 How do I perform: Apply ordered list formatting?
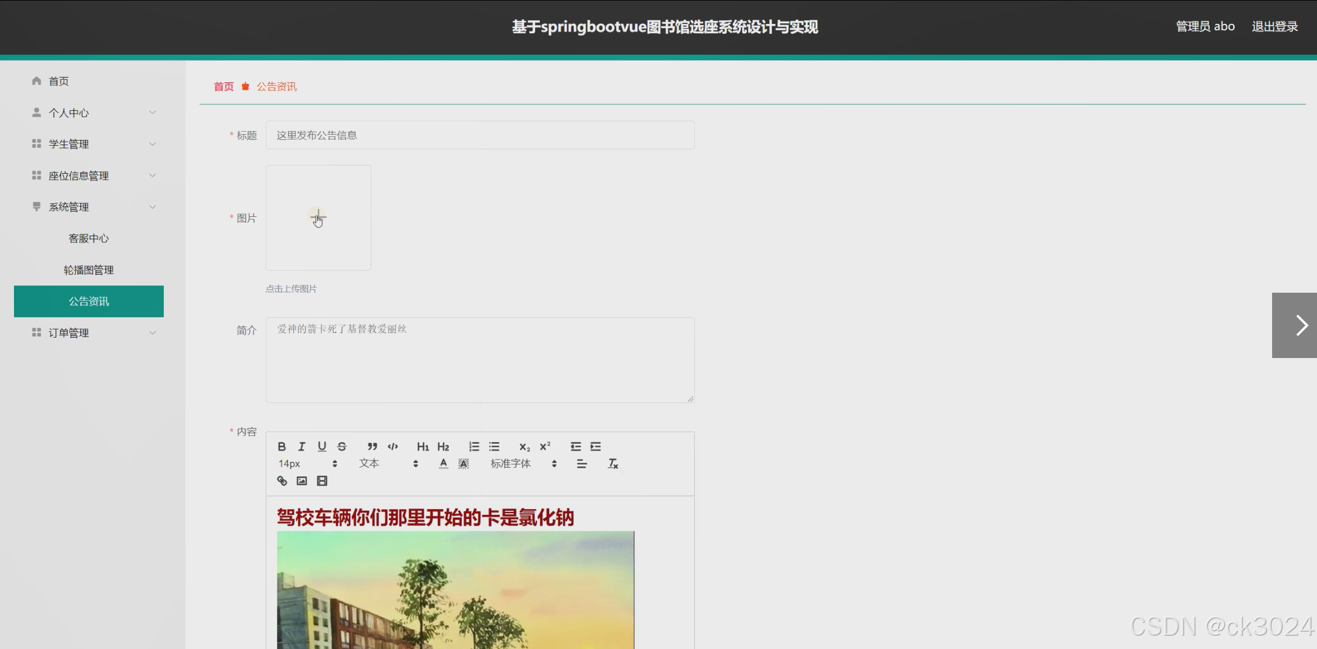pos(474,447)
